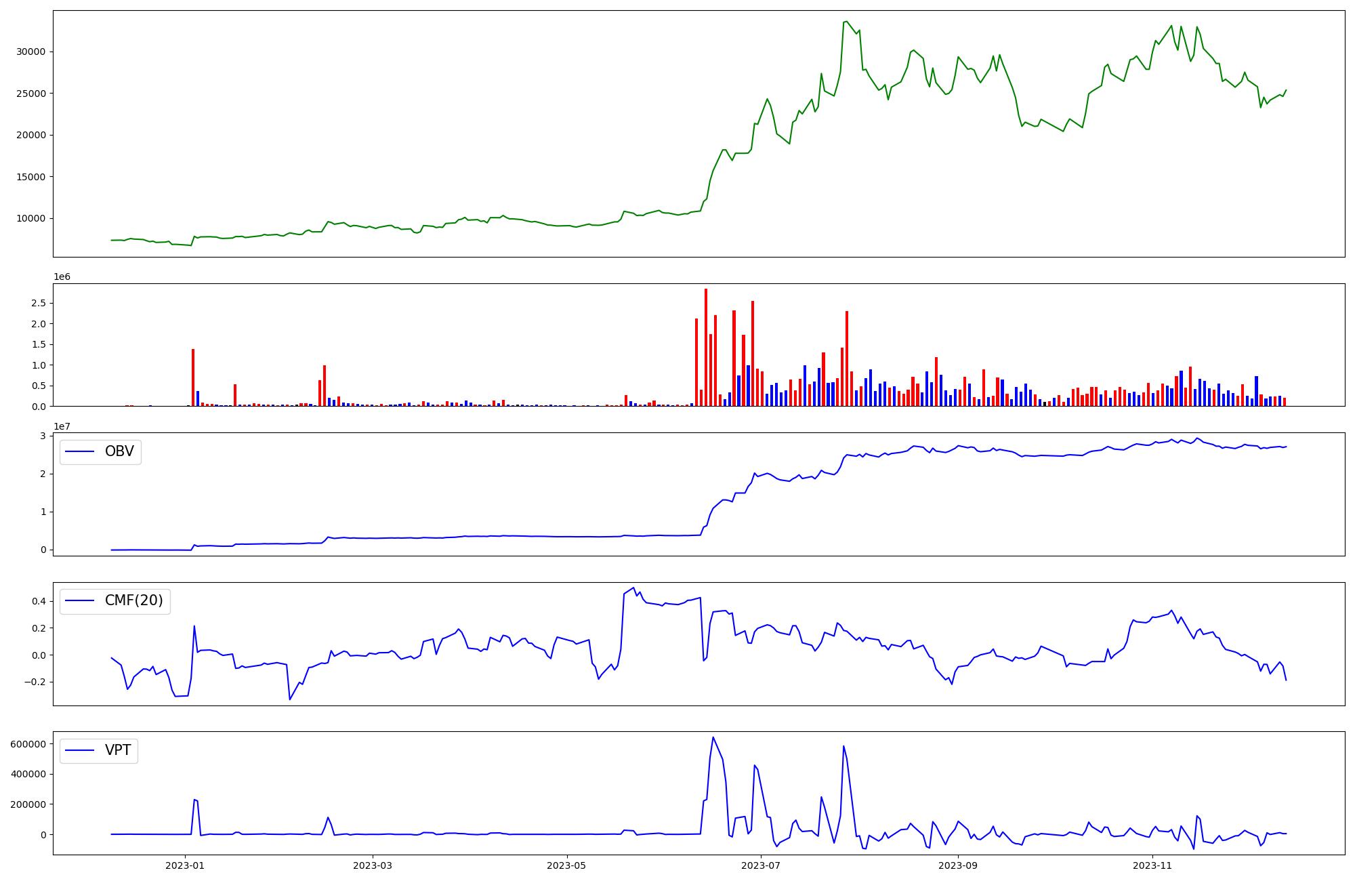This screenshot has height=881, width=1355.
Task: Click the 30000 price axis tick label
Action: point(30,52)
